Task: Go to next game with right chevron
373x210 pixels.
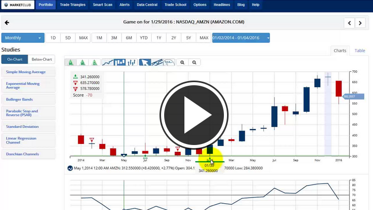Action: tap(360, 23)
